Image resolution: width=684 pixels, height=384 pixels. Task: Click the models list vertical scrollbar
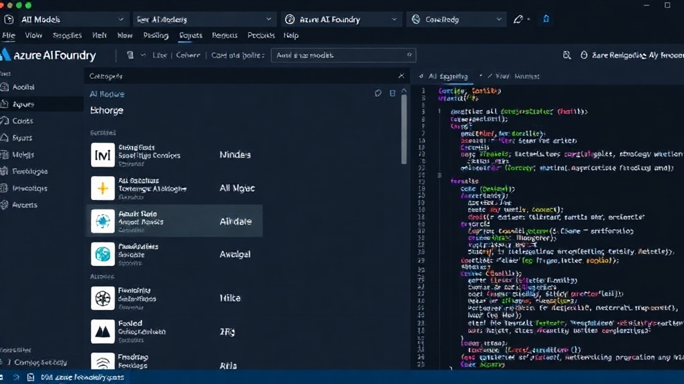[x=404, y=129]
